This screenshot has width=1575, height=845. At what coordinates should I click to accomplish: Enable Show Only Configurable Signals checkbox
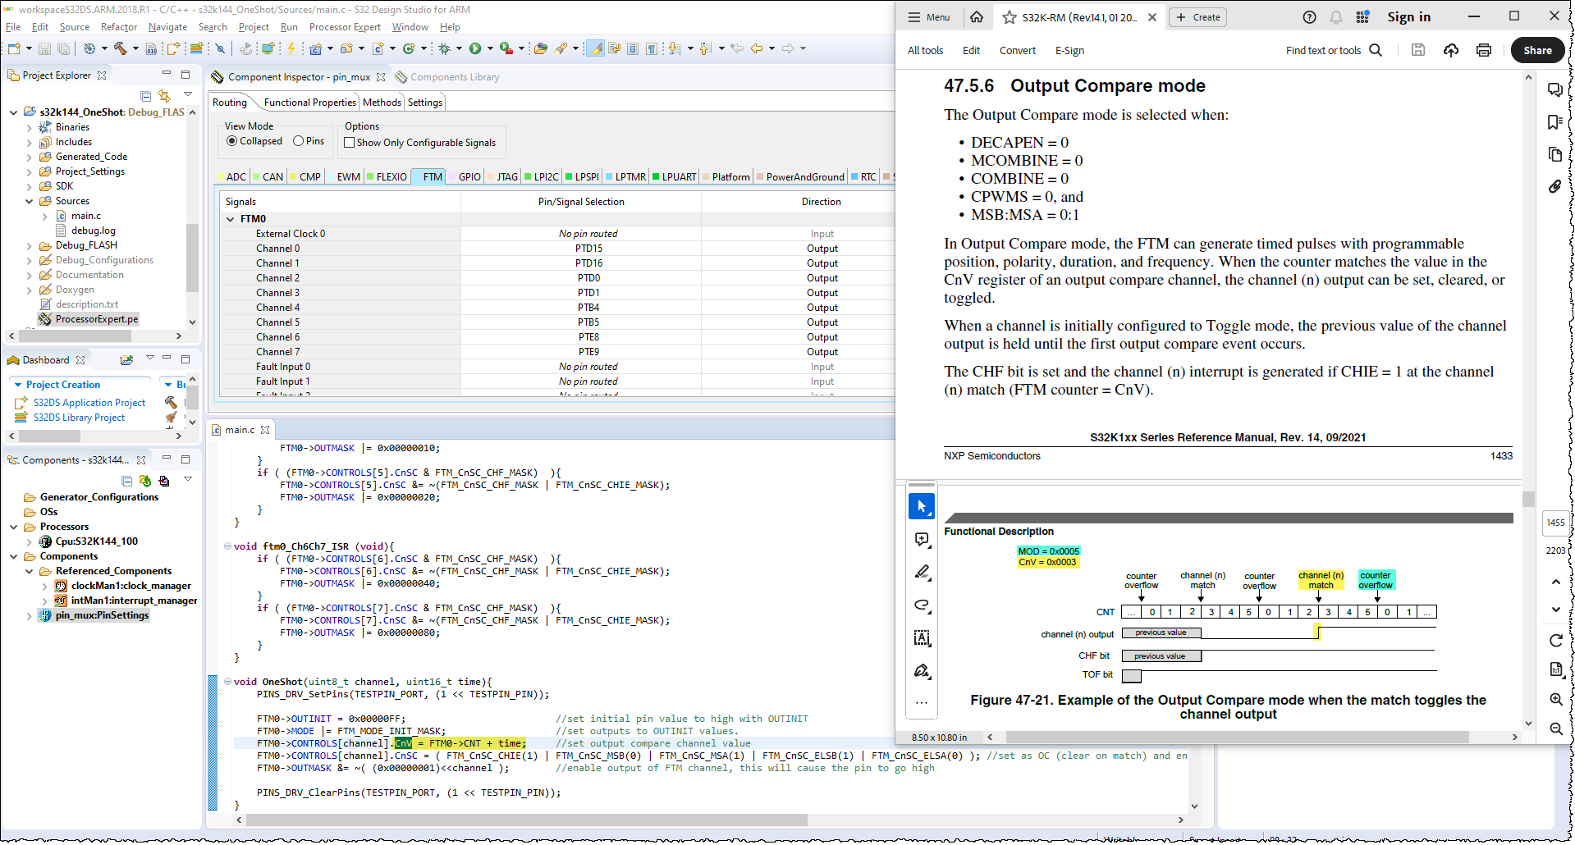(350, 142)
